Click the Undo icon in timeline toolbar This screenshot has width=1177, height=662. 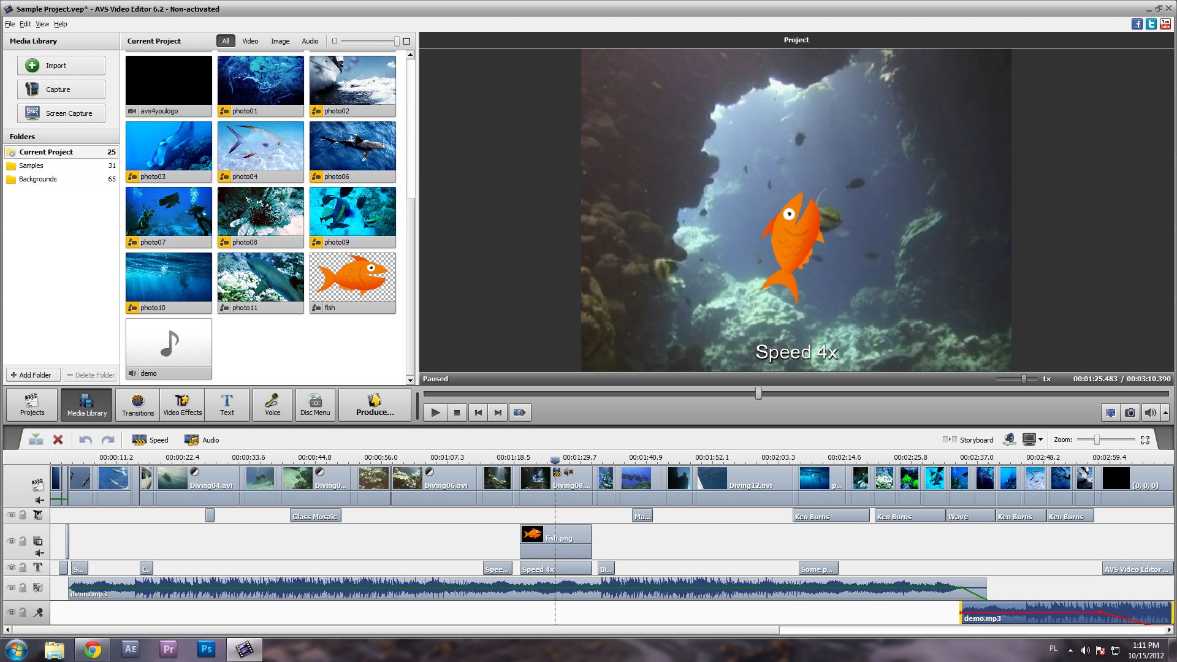[86, 439]
